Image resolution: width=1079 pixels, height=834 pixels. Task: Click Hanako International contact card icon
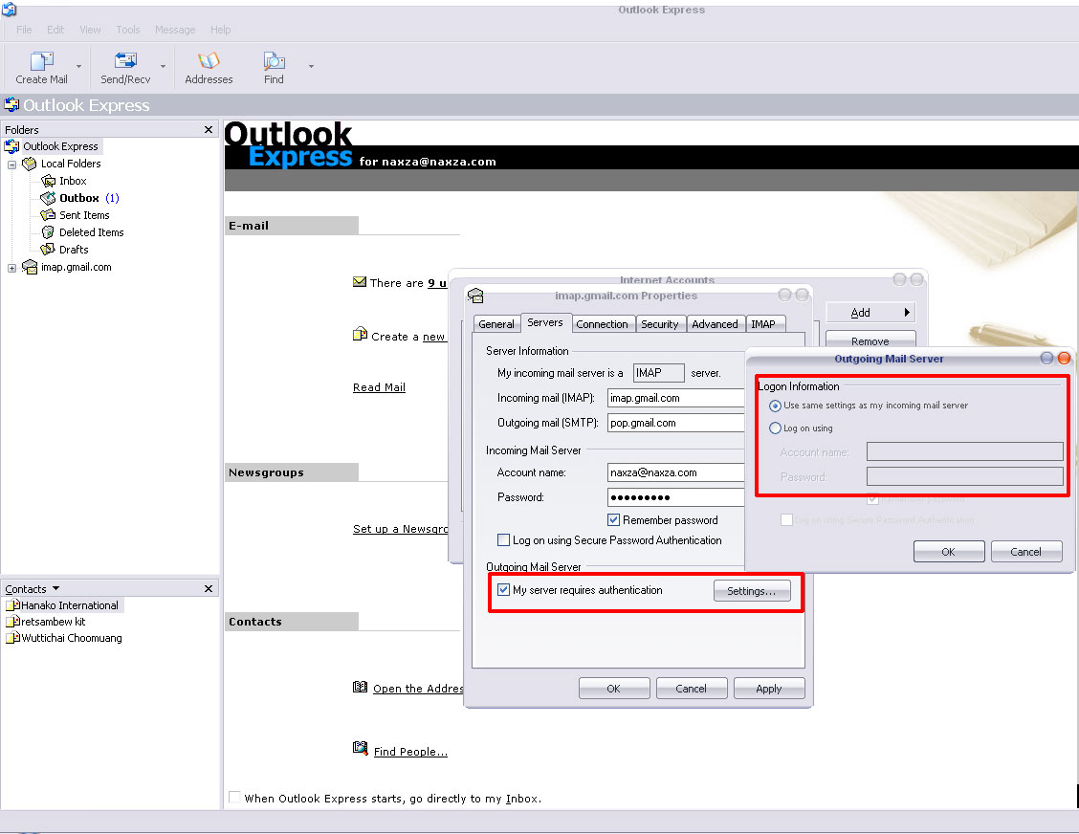tap(12, 605)
